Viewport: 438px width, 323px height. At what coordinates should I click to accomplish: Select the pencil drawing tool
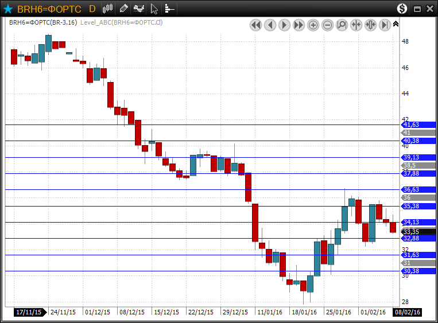pos(123,9)
